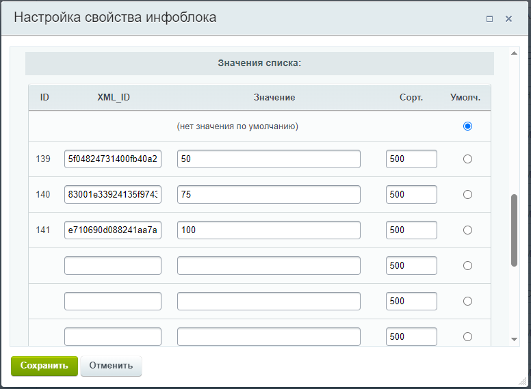Viewport: 531px width, 389px height.
Task: Click the Умолч. column header
Action: (465, 97)
